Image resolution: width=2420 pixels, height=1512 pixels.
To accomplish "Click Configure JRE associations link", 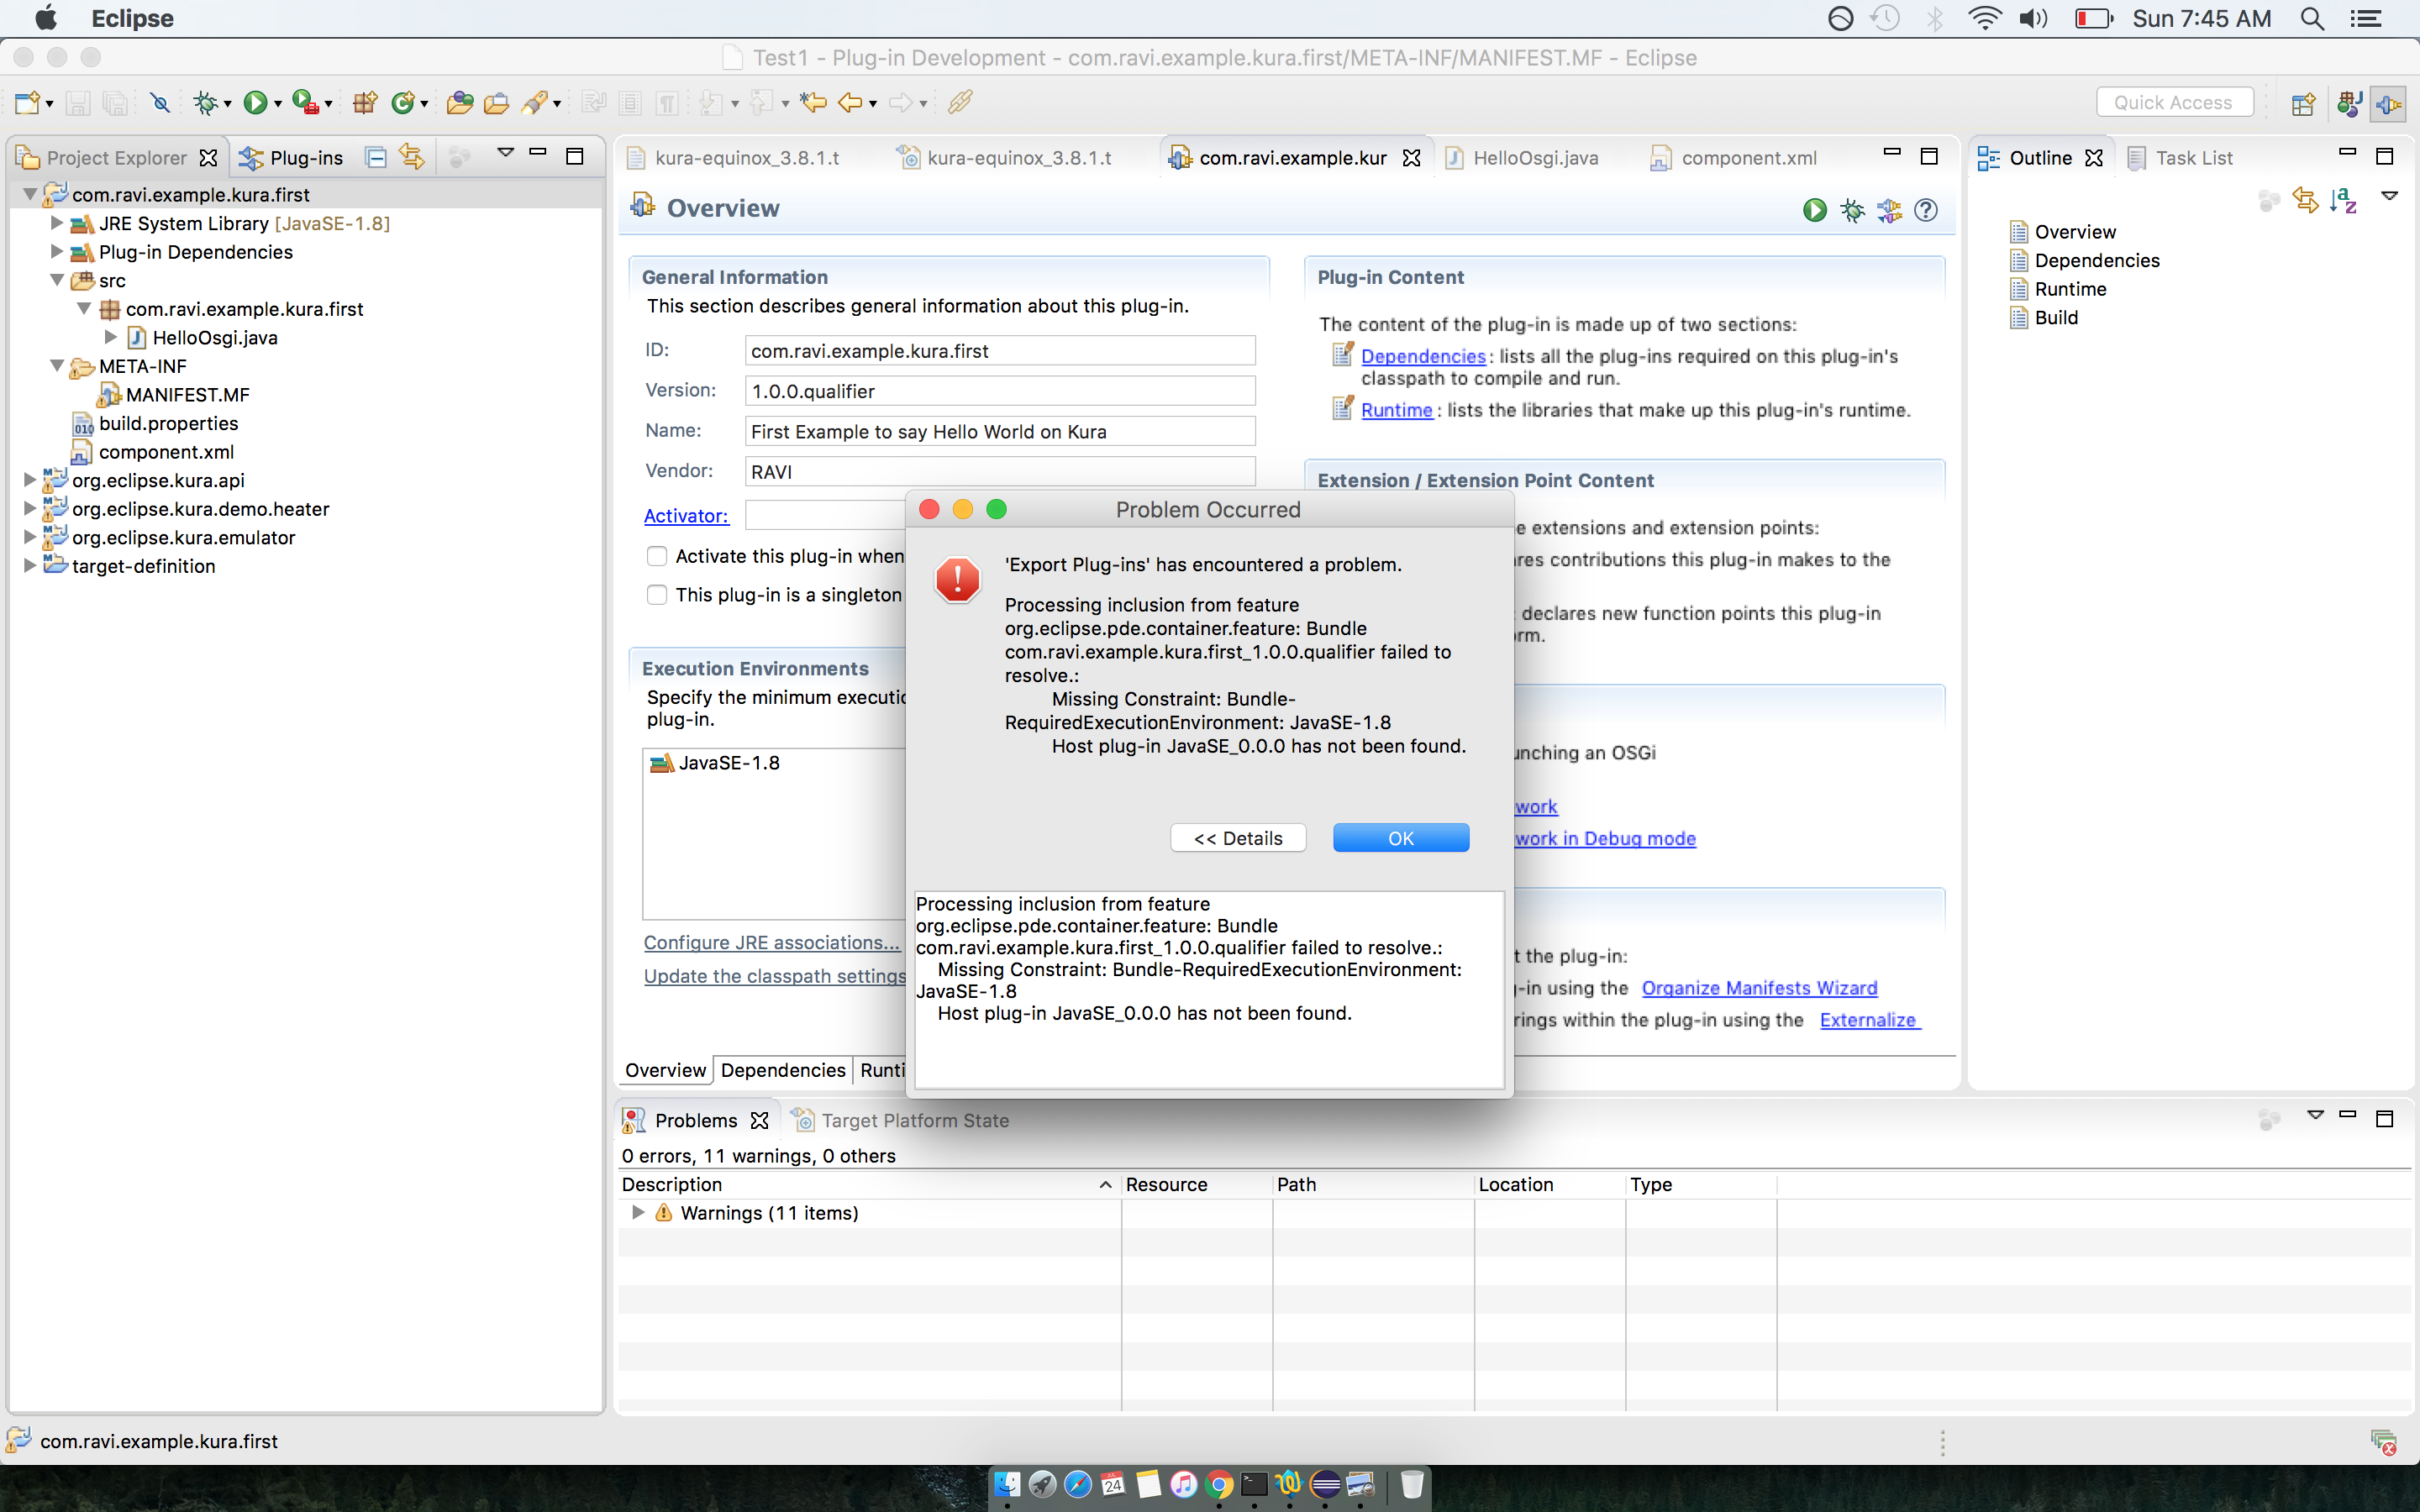I will pyautogui.click(x=771, y=942).
